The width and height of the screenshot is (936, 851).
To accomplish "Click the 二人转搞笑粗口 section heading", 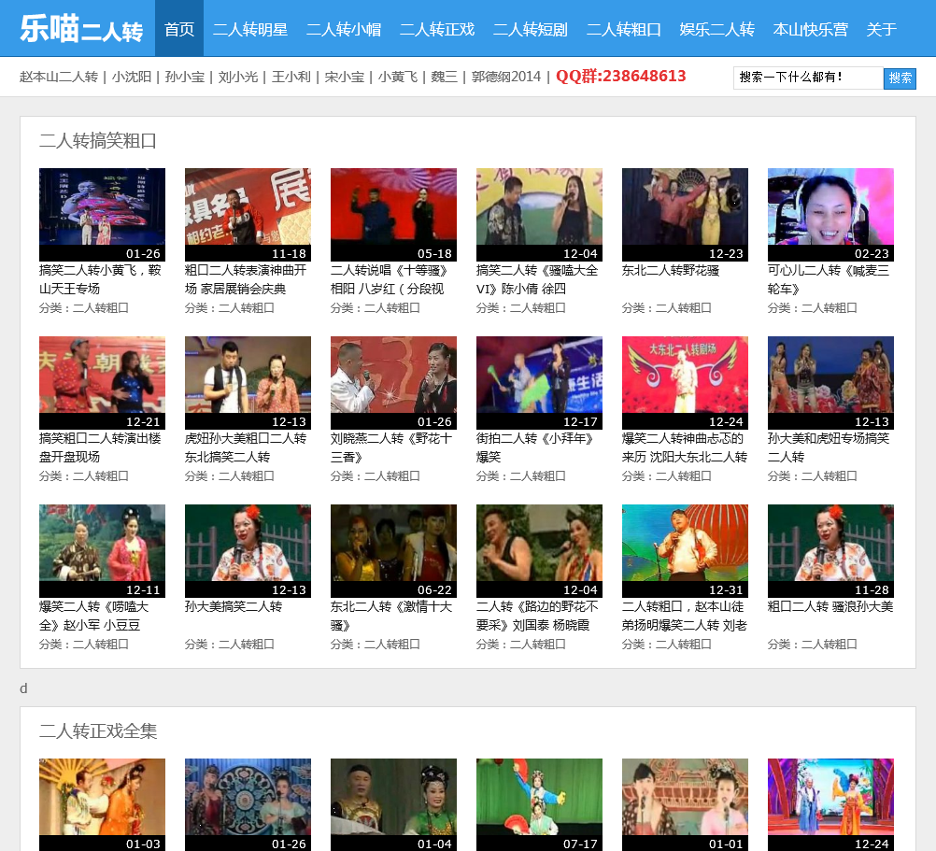I will click(98, 141).
